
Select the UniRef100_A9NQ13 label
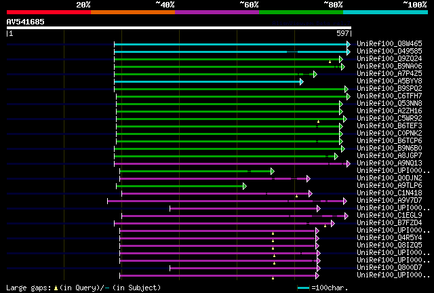[389, 163]
